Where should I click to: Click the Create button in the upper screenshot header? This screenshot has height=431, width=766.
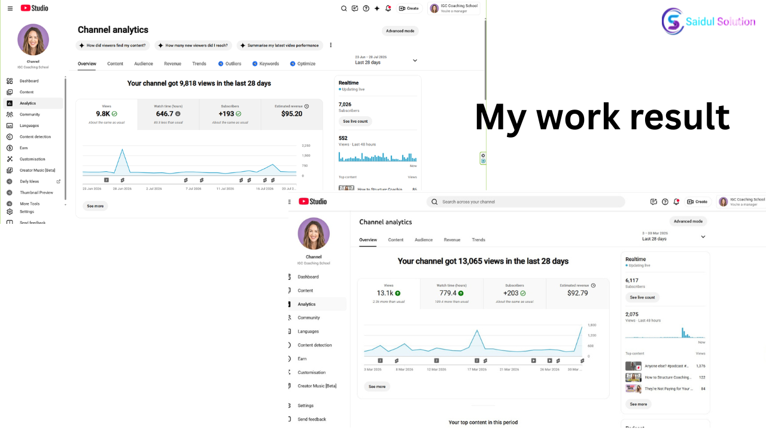pyautogui.click(x=409, y=8)
